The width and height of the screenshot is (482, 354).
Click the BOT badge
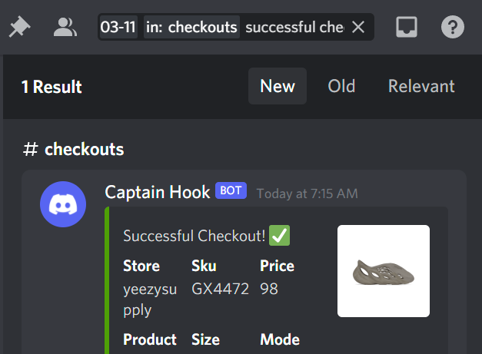[231, 190]
